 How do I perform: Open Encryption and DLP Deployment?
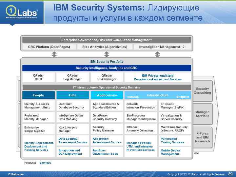coord(73,152)
